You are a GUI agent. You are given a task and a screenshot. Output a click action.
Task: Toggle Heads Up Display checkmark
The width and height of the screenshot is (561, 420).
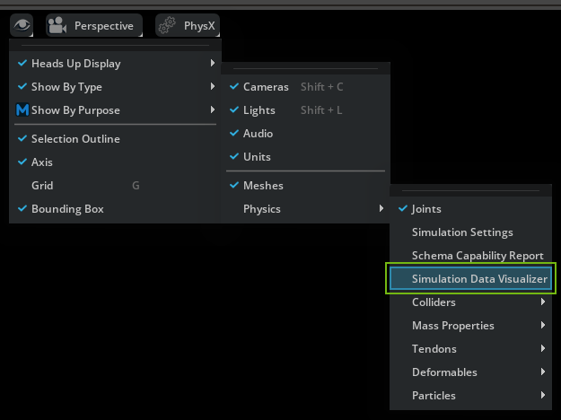(22, 64)
